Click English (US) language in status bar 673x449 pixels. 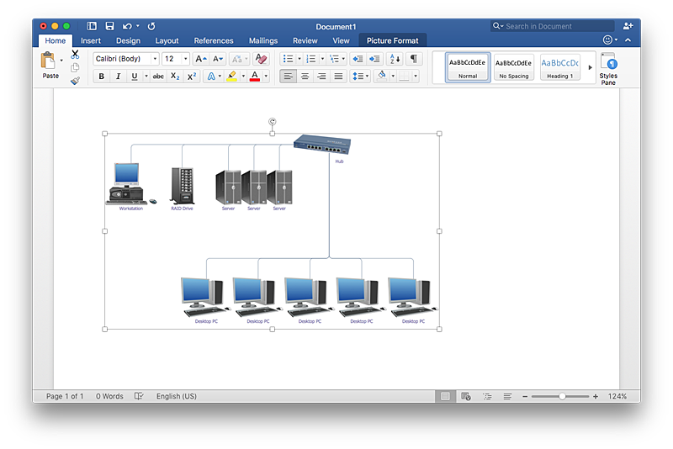(176, 396)
